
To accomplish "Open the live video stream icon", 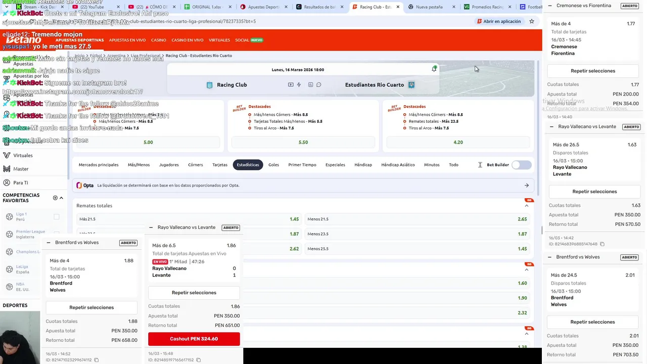I will [291, 85].
